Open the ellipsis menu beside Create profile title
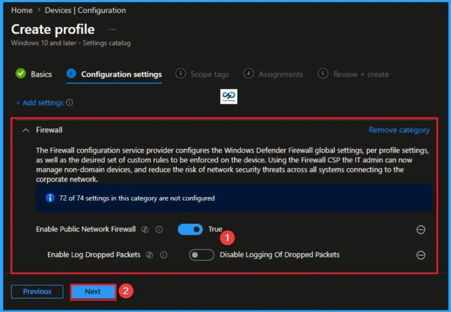This screenshot has height=312, width=451. point(112,29)
